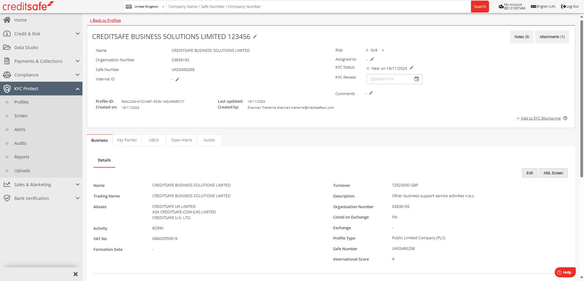
Task: Switch to the Key Parties tab
Action: 127,140
